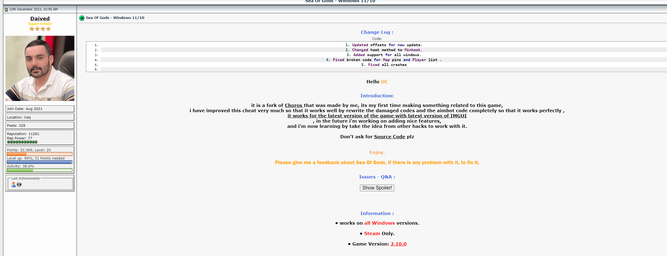Viewport: 667px width, 256px height.
Task: Click the post date '12th December 2023, 10:56 AM'
Action: point(34,9)
